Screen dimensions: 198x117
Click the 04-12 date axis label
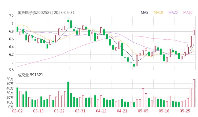[x=101, y=111]
